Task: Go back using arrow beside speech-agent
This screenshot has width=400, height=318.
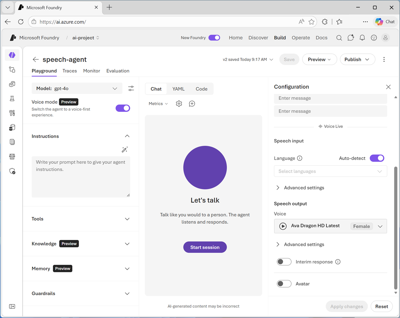Action: pos(36,60)
